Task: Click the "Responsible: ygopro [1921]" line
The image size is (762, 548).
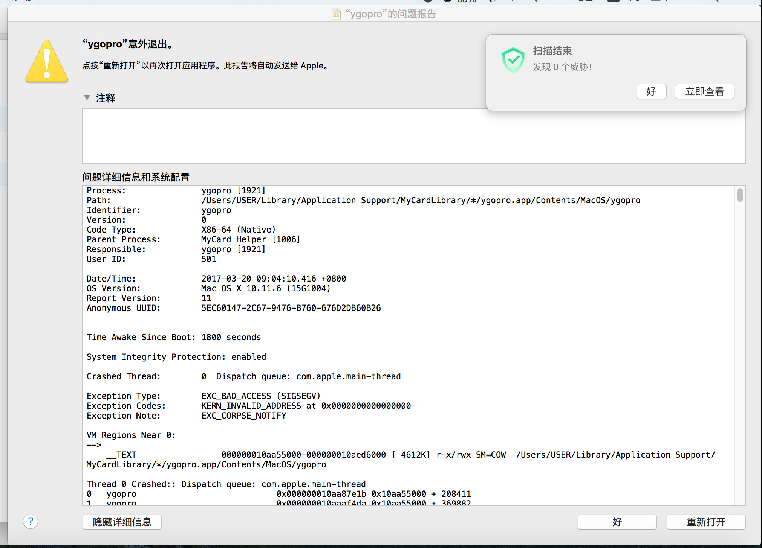Action: pos(176,250)
